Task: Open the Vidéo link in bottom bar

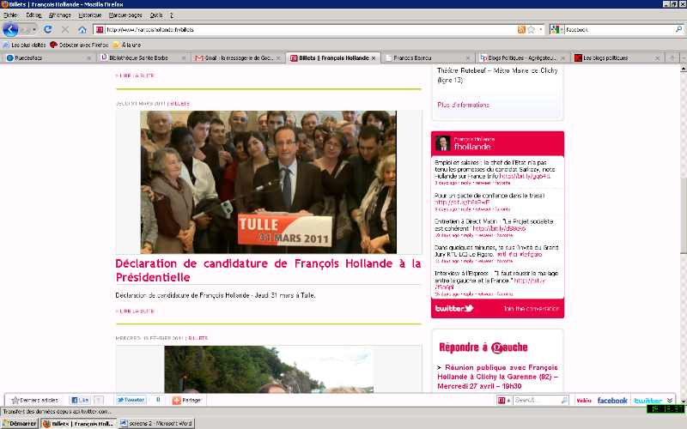Action: click(x=584, y=400)
